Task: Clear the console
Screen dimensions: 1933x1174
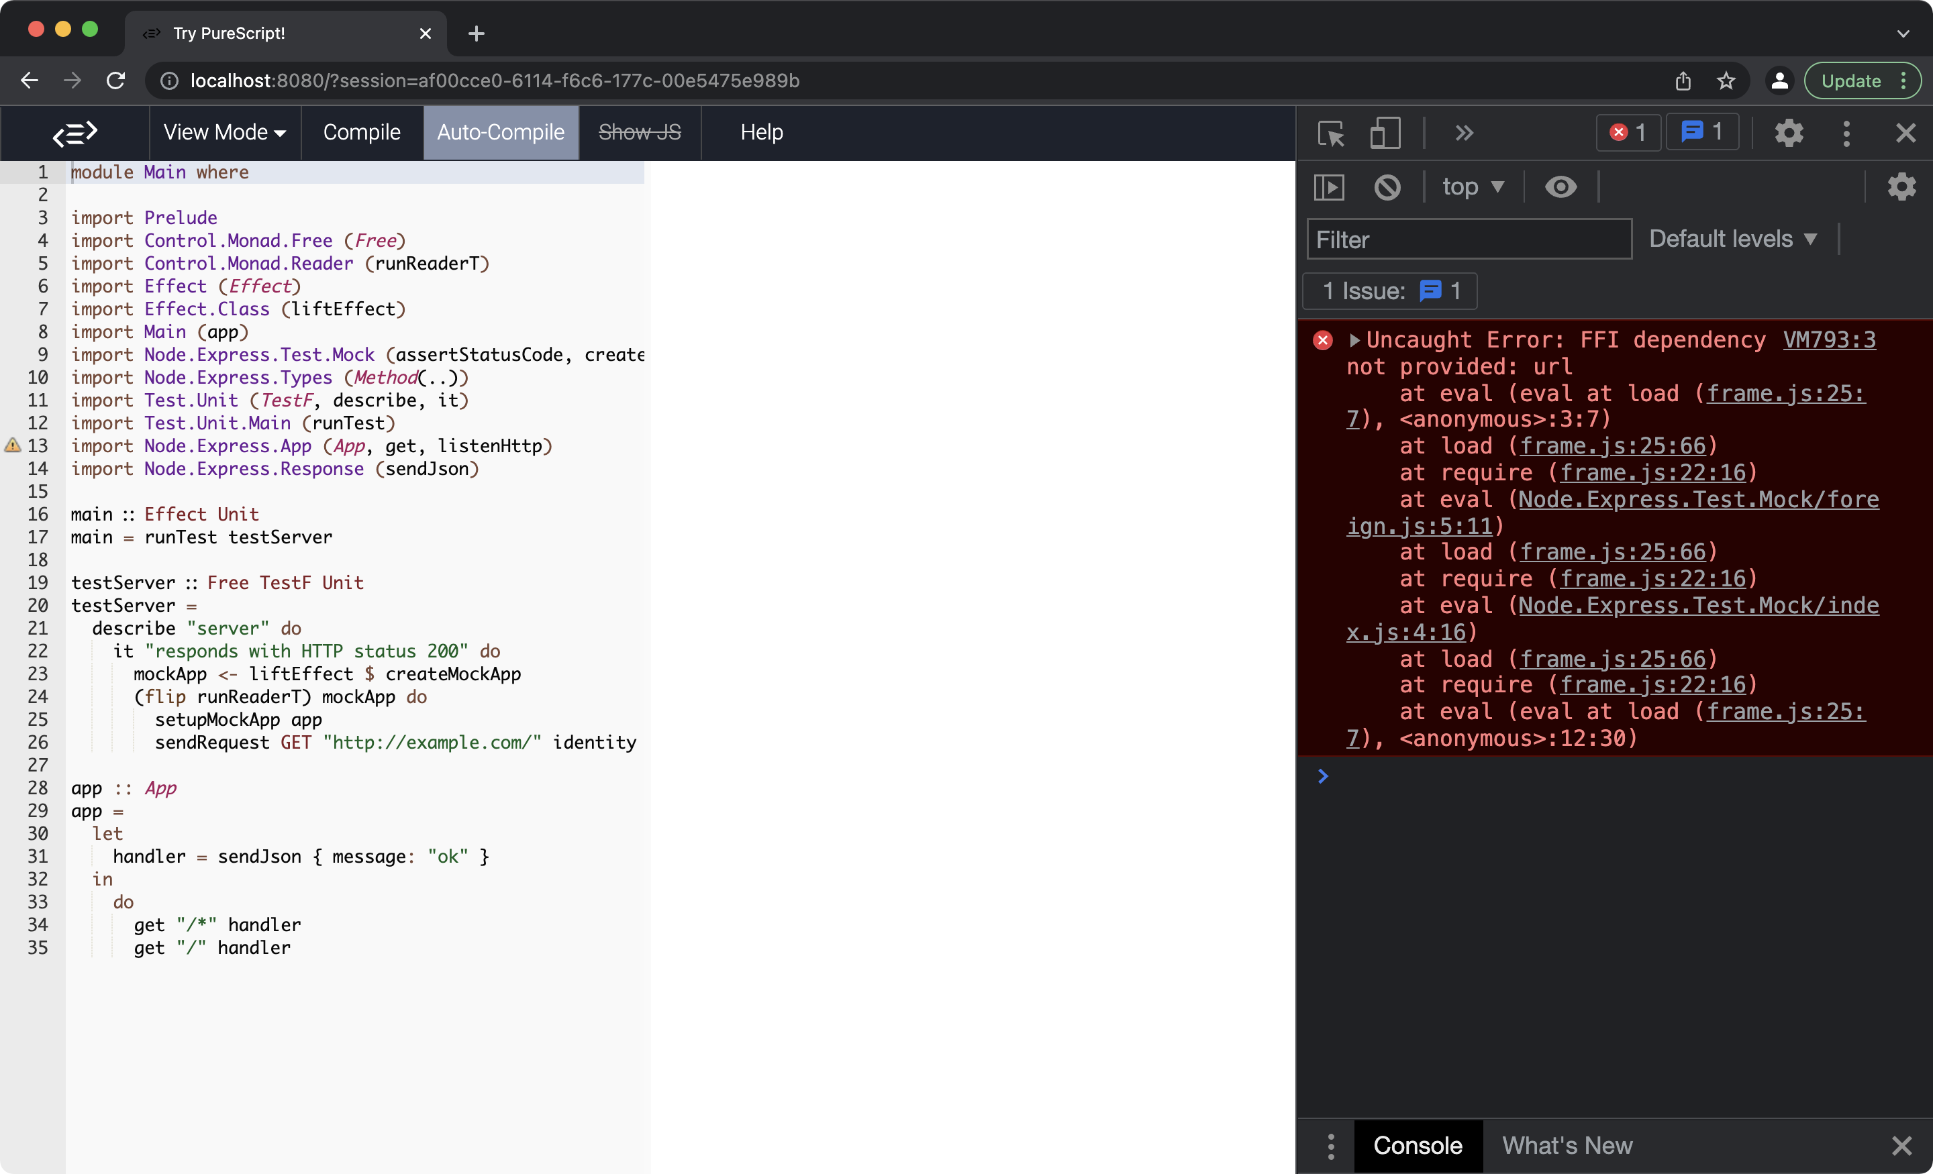Action: tap(1387, 186)
